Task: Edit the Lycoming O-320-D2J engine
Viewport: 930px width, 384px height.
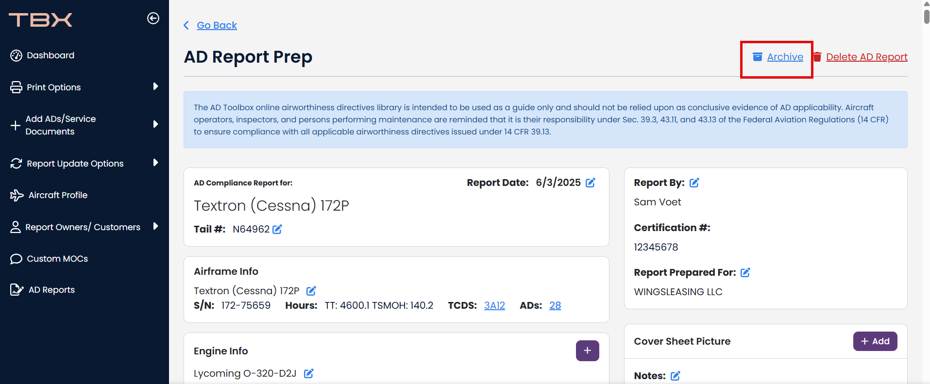Action: click(309, 373)
